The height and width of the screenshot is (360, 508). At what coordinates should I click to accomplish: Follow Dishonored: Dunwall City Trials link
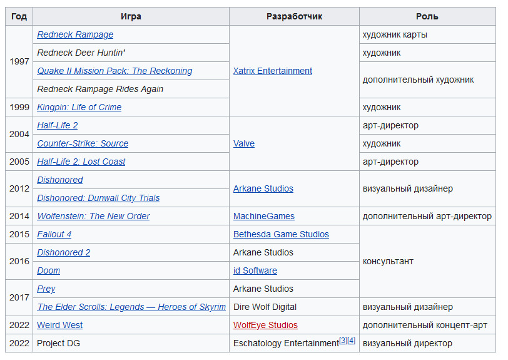(98, 198)
